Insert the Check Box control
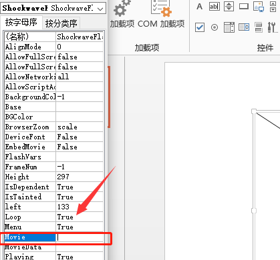The height and width of the screenshot is (260, 280). [x=200, y=27]
